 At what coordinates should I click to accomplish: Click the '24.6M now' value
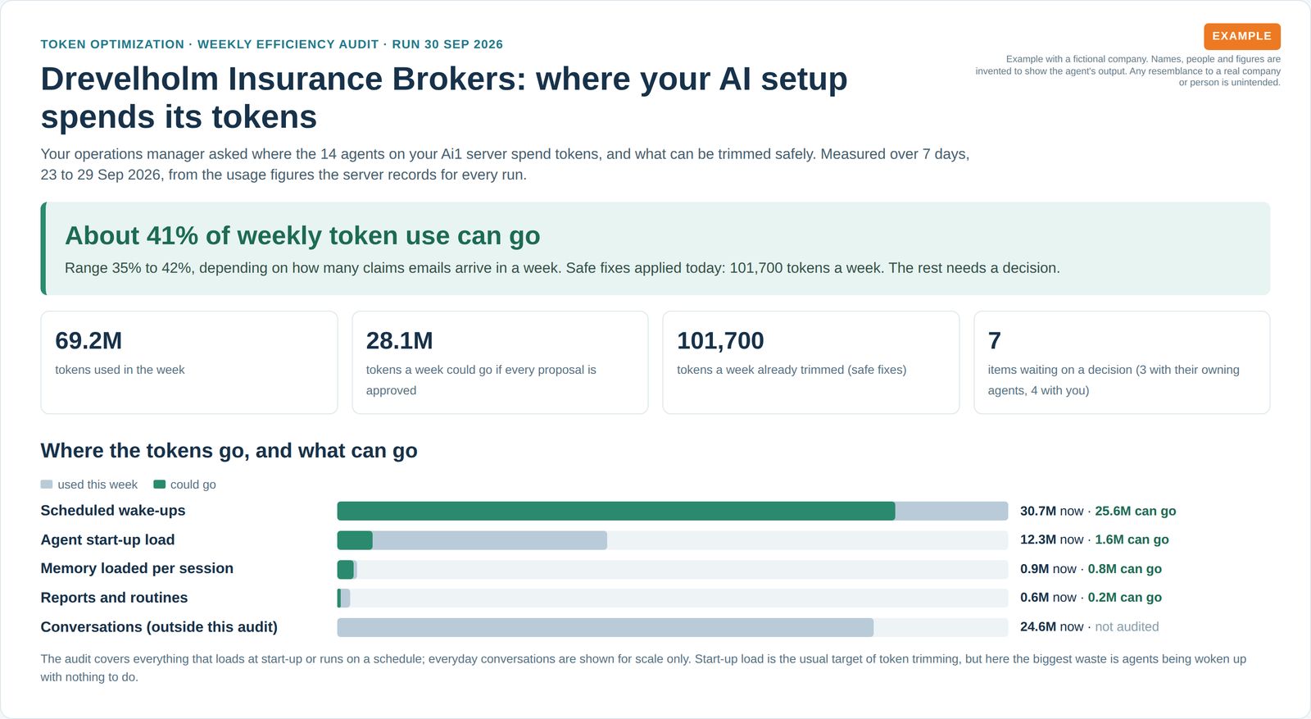coord(1052,626)
